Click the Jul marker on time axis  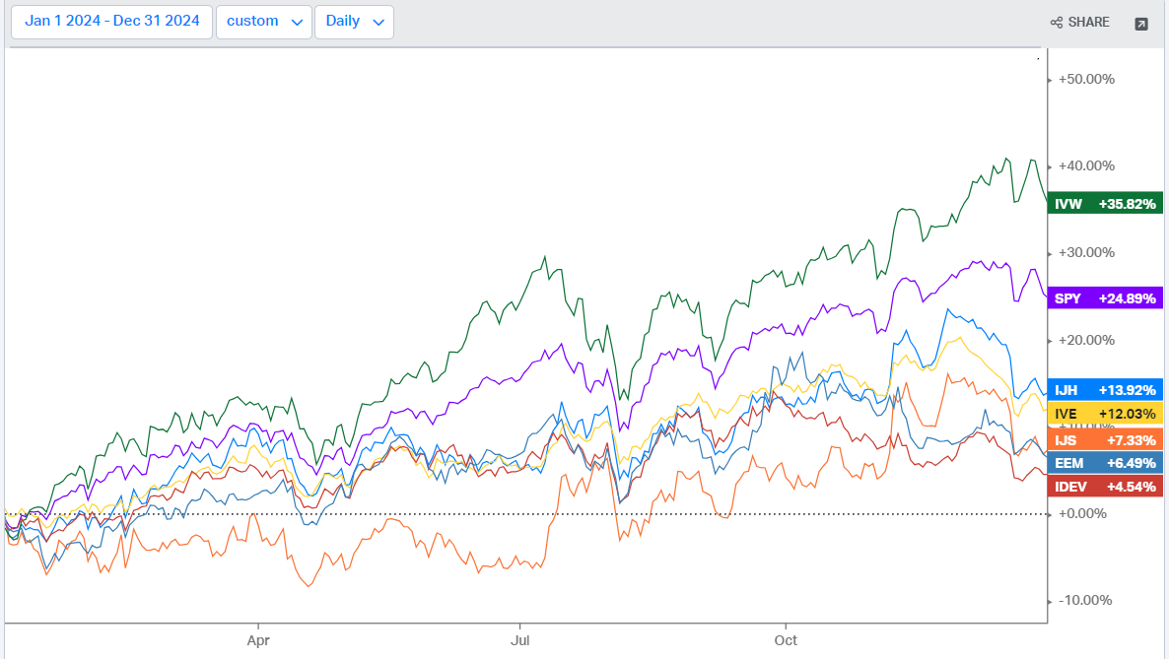pos(519,639)
